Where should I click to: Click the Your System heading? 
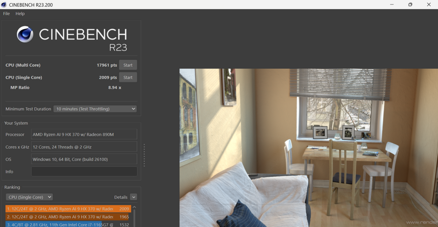(16, 123)
